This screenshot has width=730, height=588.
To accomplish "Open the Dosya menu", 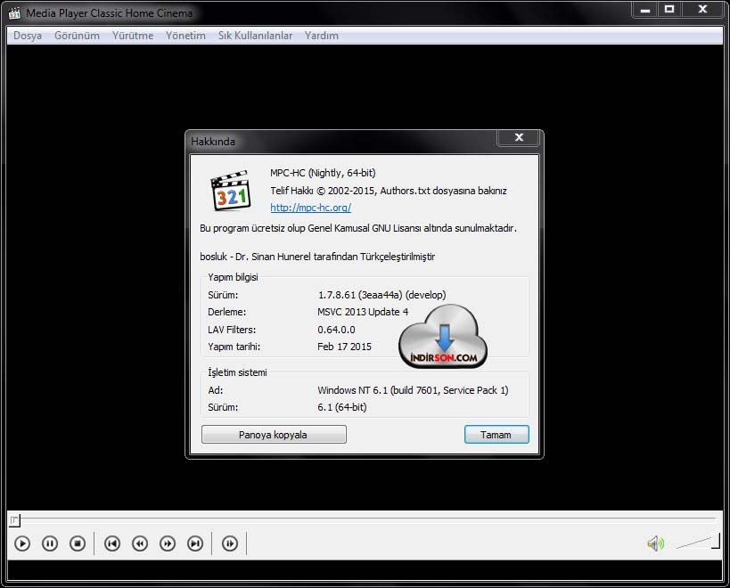I will click(x=28, y=36).
